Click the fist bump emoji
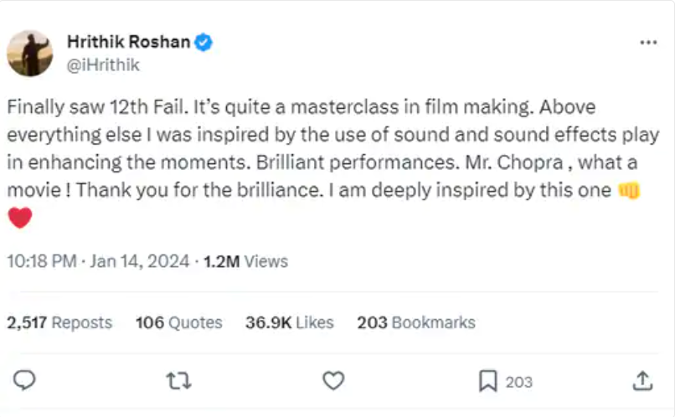Image resolution: width=680 pixels, height=417 pixels. pos(629,190)
